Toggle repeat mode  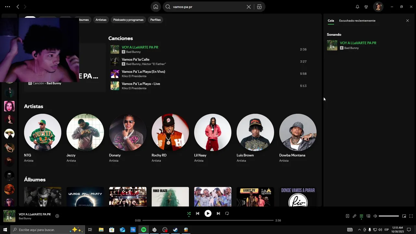pyautogui.click(x=227, y=214)
